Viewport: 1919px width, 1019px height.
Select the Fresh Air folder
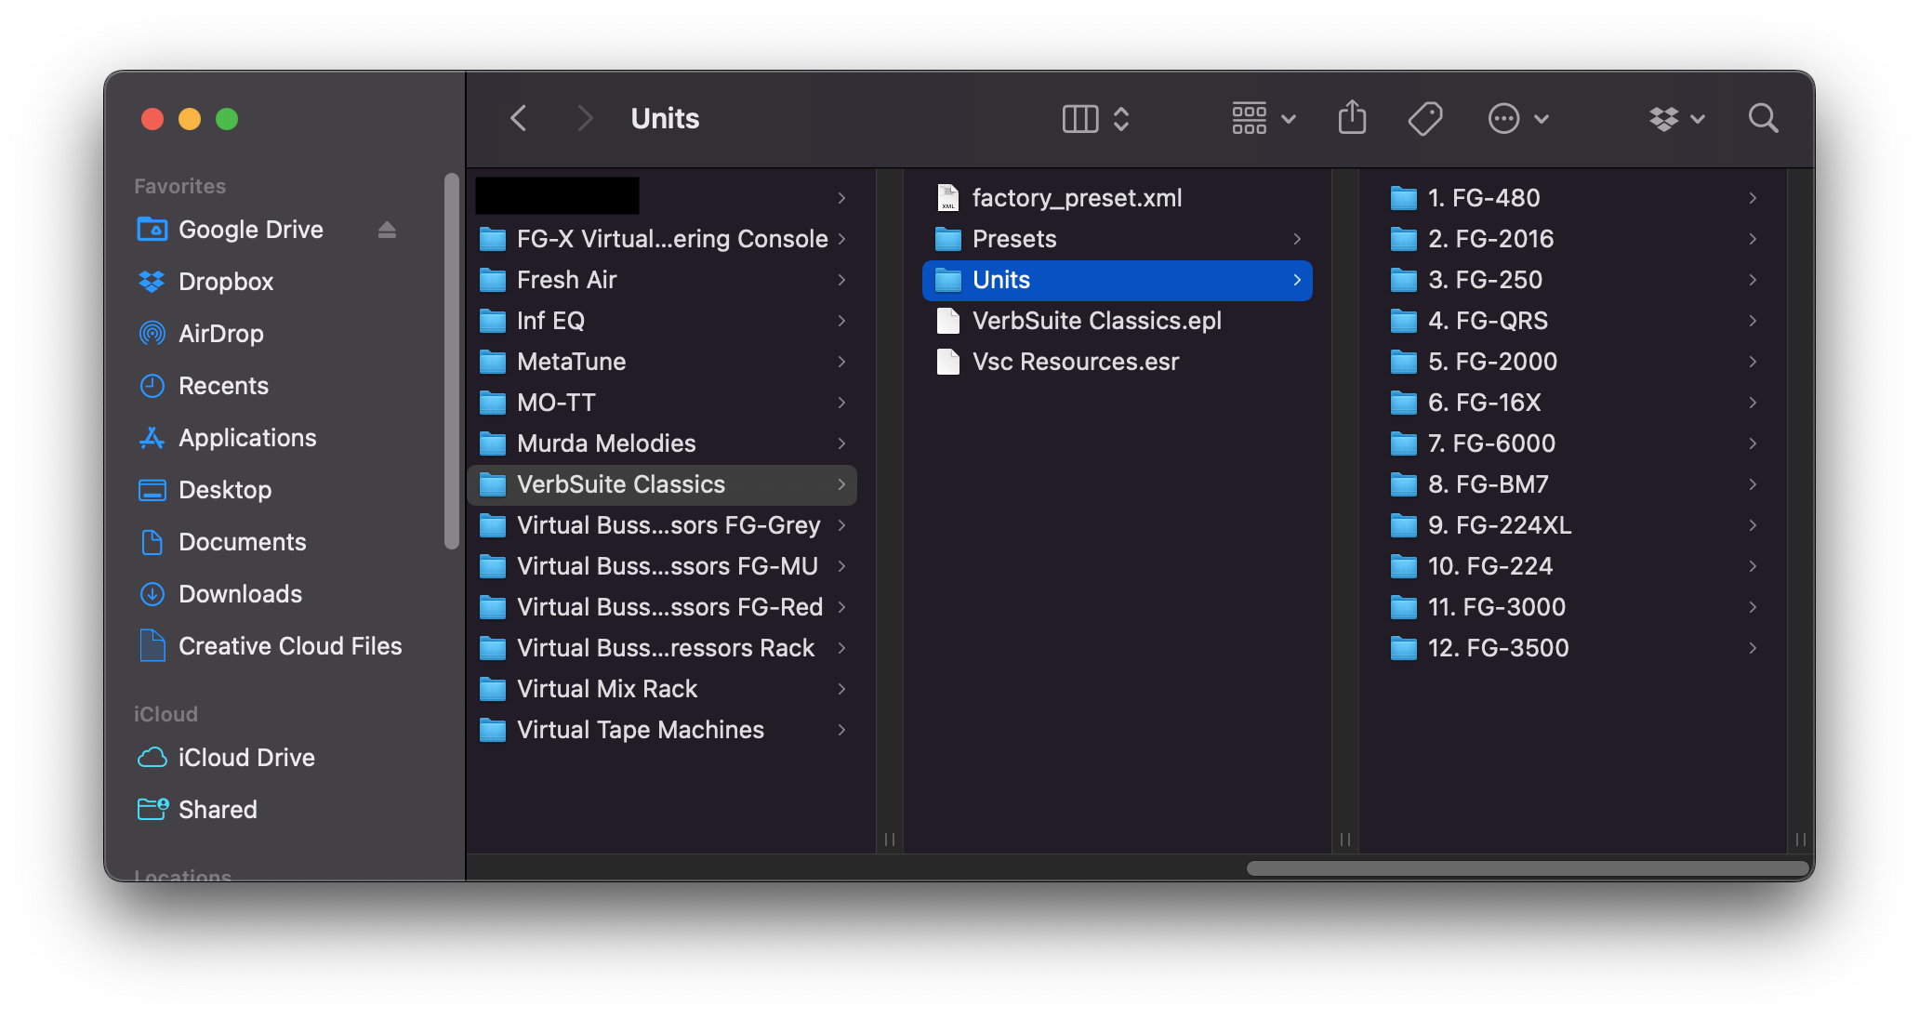coord(663,280)
